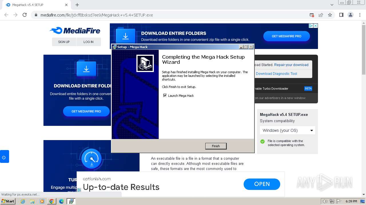Reload the MediaFire page
This screenshot has height=205, width=366.
[25, 15]
